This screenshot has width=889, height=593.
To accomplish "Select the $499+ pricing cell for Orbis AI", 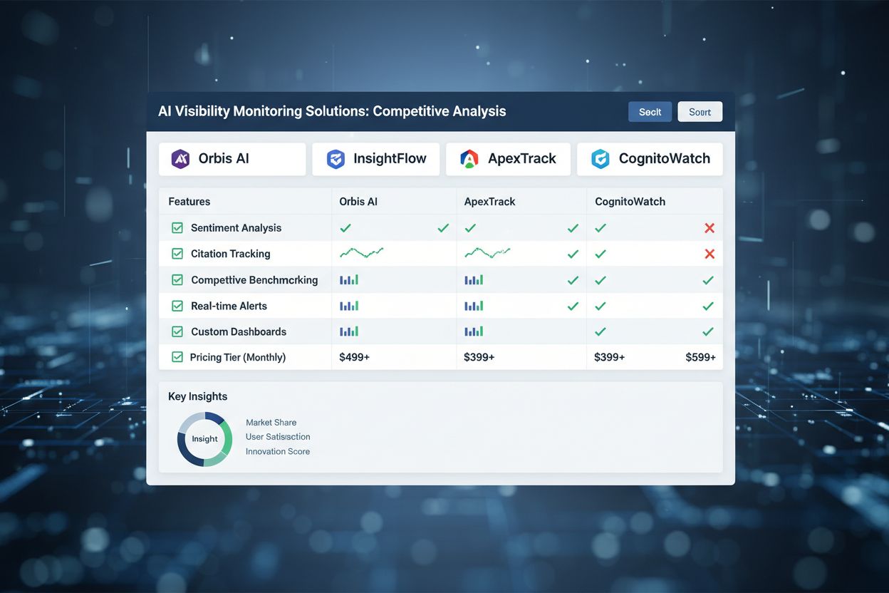I will click(354, 357).
